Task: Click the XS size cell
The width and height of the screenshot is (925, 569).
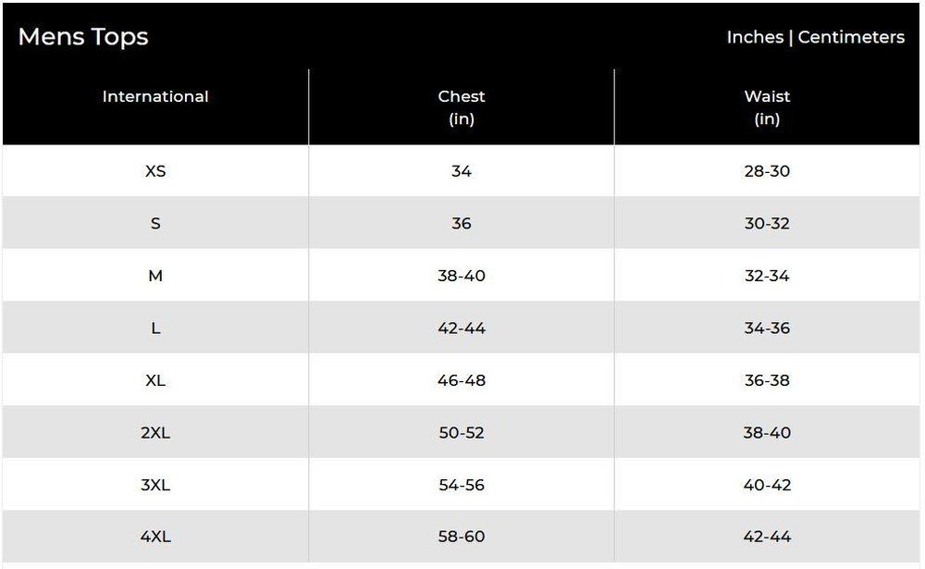Action: [x=155, y=171]
